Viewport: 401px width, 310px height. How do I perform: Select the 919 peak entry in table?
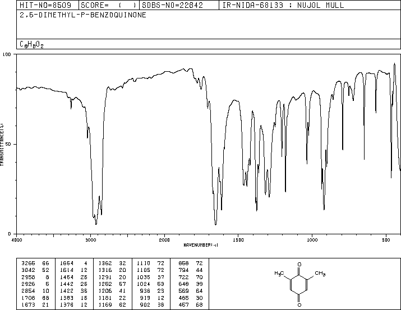tap(153, 298)
